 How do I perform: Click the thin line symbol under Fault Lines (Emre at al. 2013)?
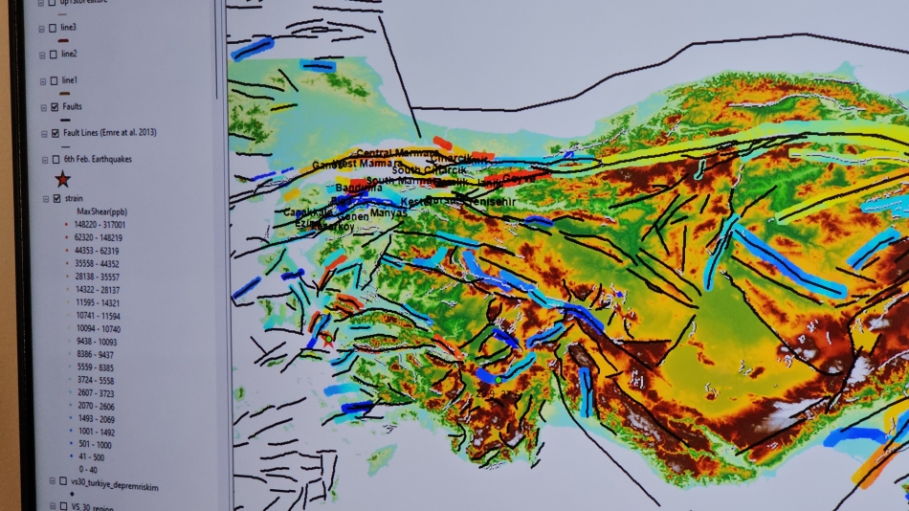pos(65,146)
